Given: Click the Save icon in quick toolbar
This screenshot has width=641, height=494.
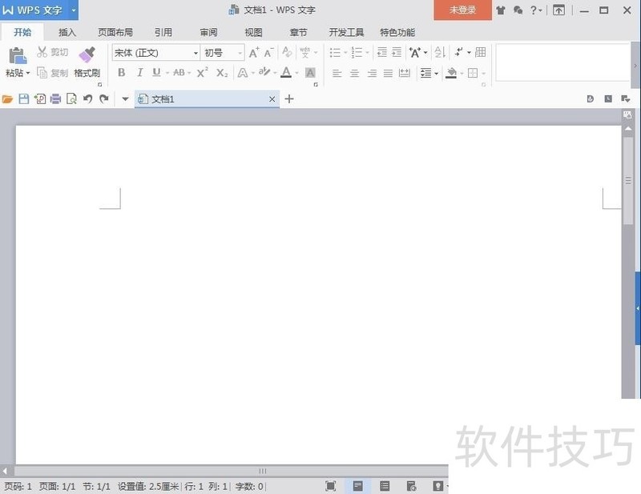Looking at the screenshot, I should tap(24, 99).
